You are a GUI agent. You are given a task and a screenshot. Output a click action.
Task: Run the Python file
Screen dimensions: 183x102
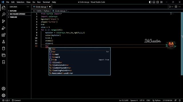(170, 7)
